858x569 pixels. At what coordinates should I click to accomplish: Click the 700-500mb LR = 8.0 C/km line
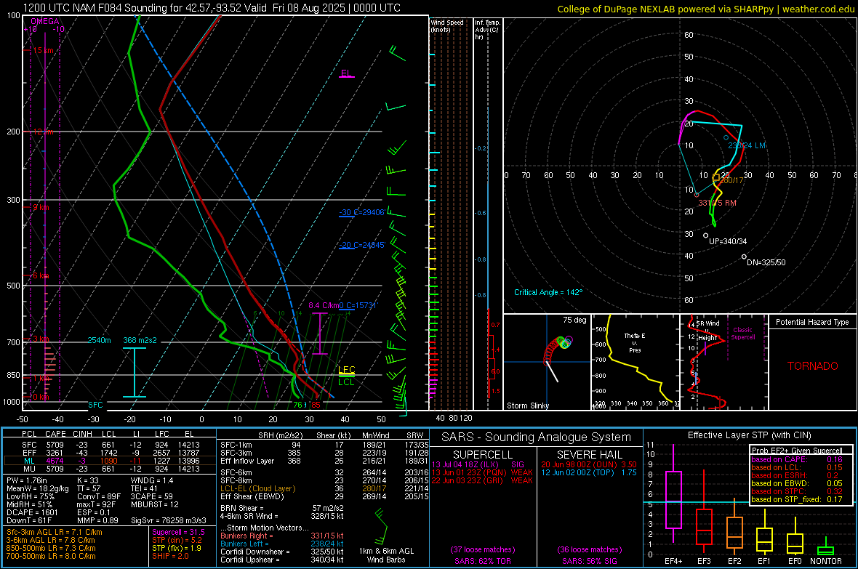[x=51, y=556]
